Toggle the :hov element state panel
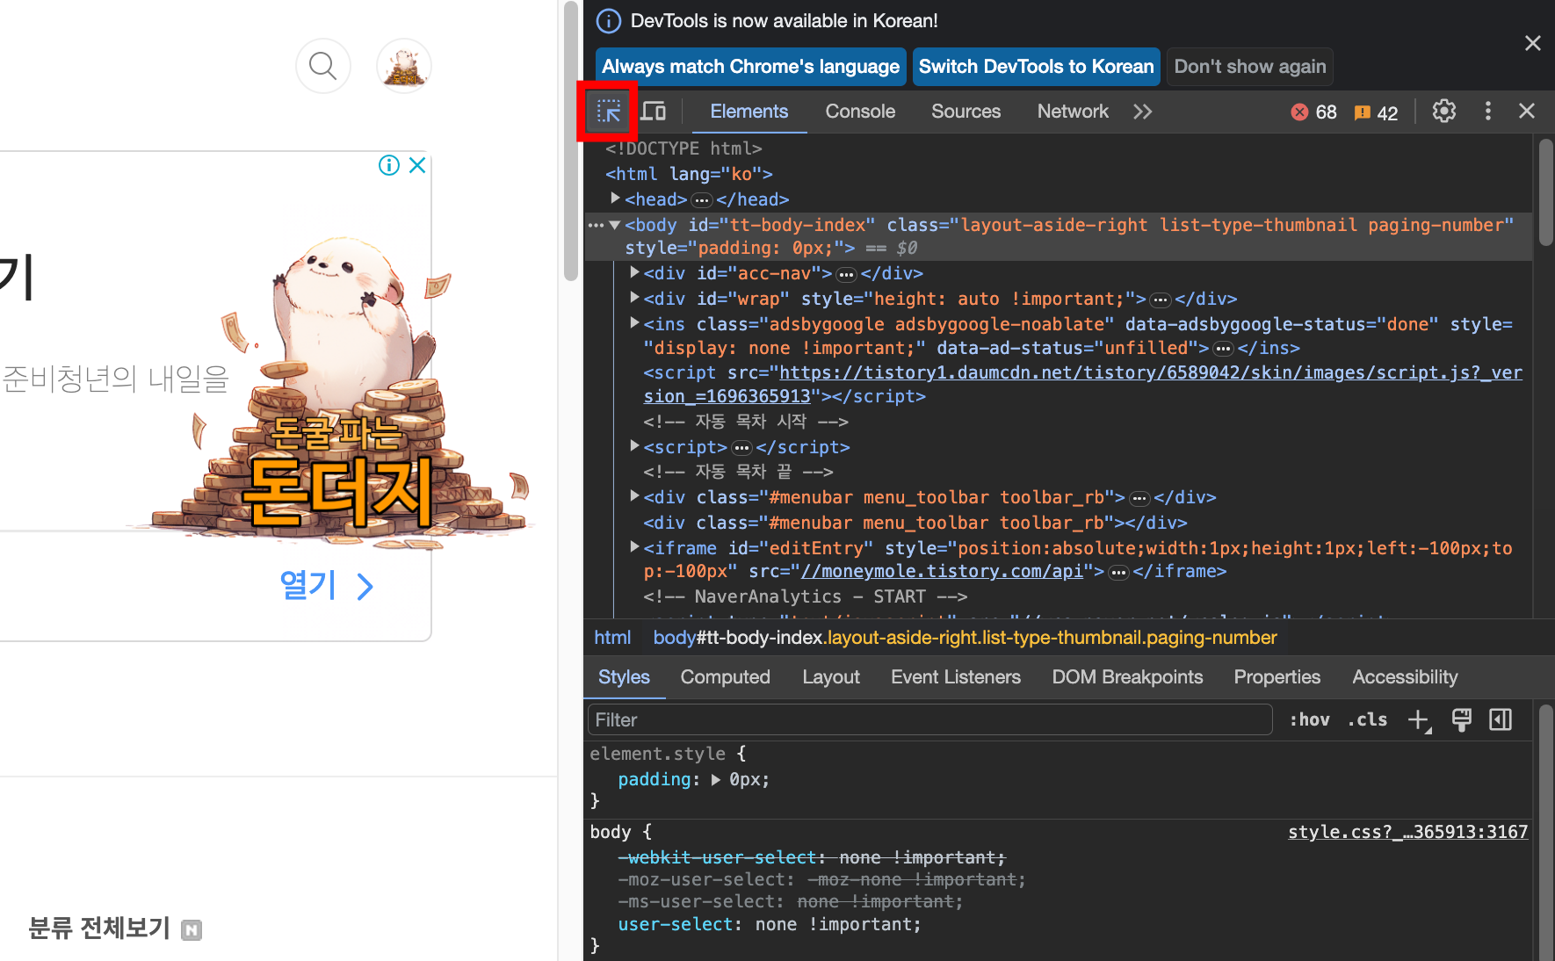 click(1309, 720)
